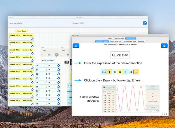Screen dimensions: 175x128
Task: Reset constant C8 with circular arrow
Action: pos(59,99)
